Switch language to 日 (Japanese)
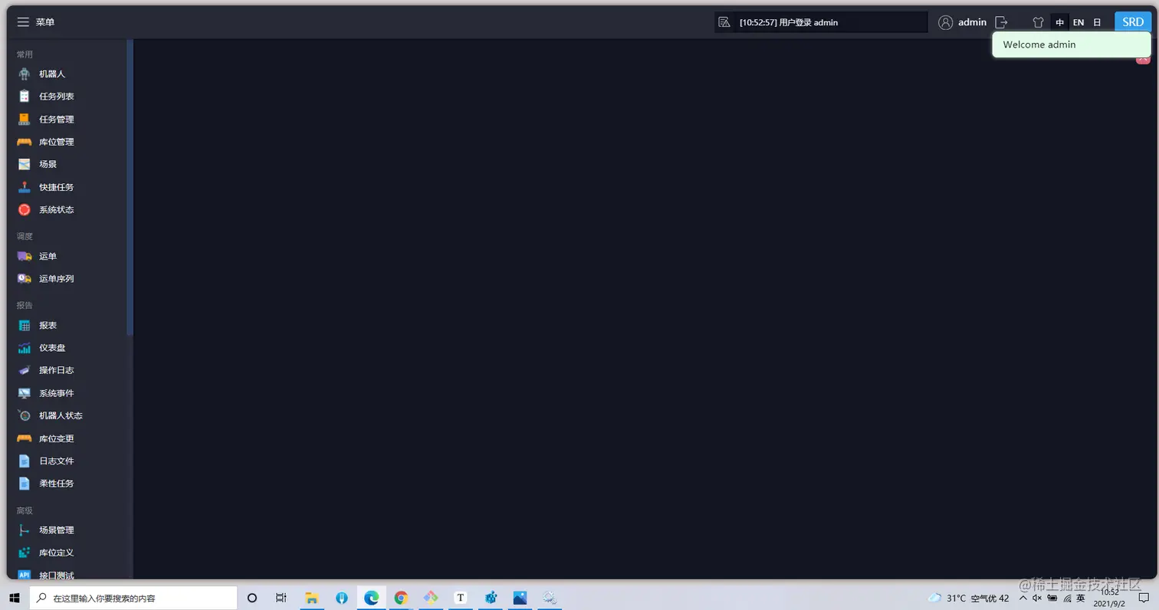 1097,22
